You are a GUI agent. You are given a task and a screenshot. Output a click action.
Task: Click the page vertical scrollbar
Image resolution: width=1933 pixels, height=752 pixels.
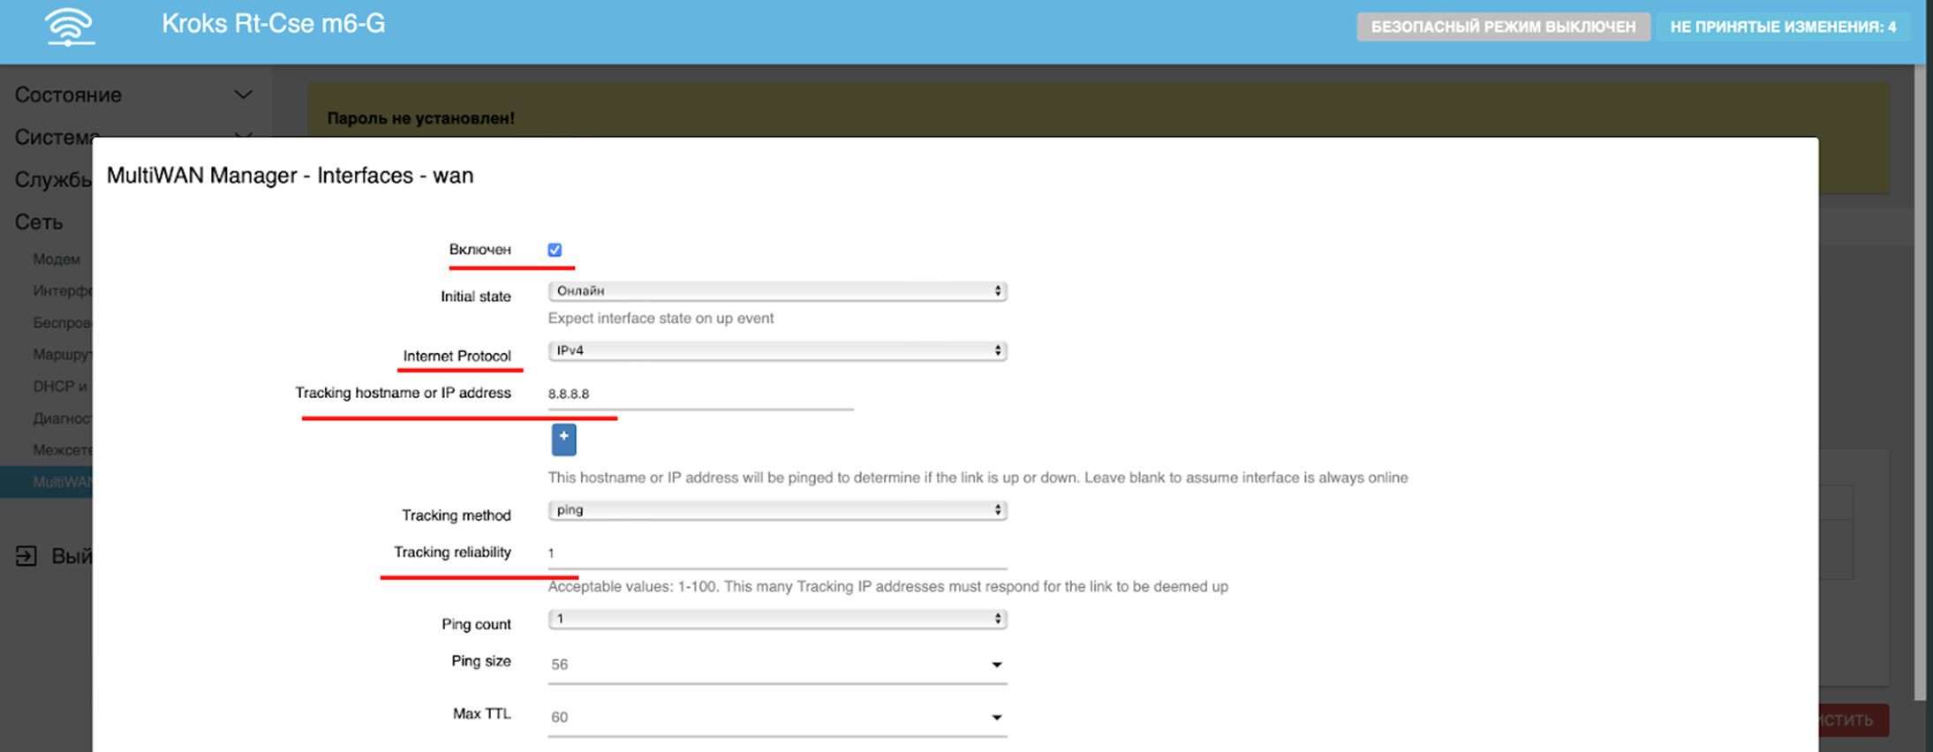pos(1919,380)
